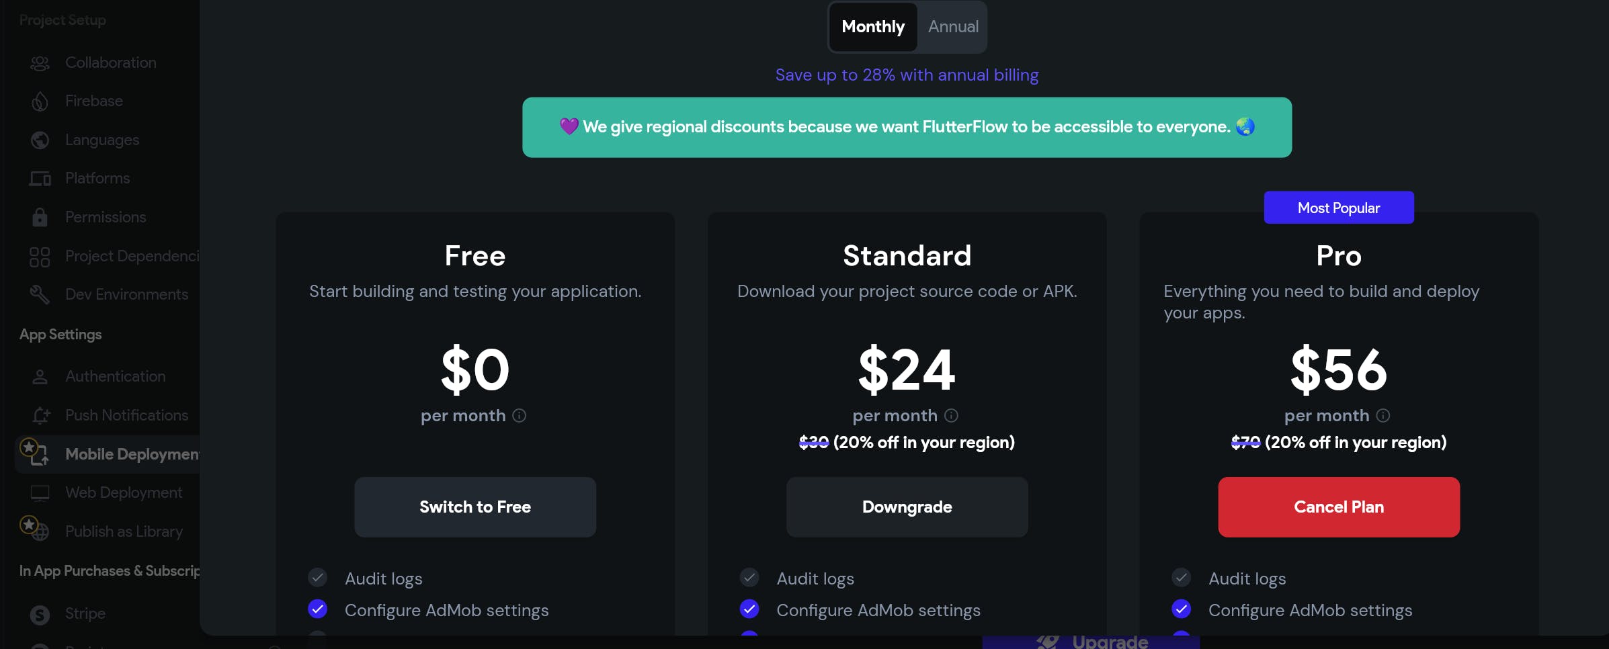Image resolution: width=1609 pixels, height=649 pixels.
Task: Select Monthly billing option
Action: coord(873,27)
